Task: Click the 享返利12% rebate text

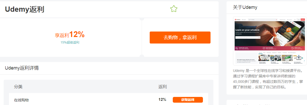Action: tap(69, 35)
